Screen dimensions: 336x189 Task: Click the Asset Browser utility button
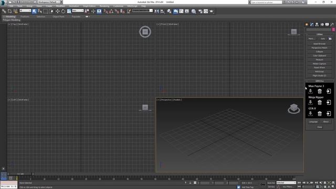coord(319,44)
